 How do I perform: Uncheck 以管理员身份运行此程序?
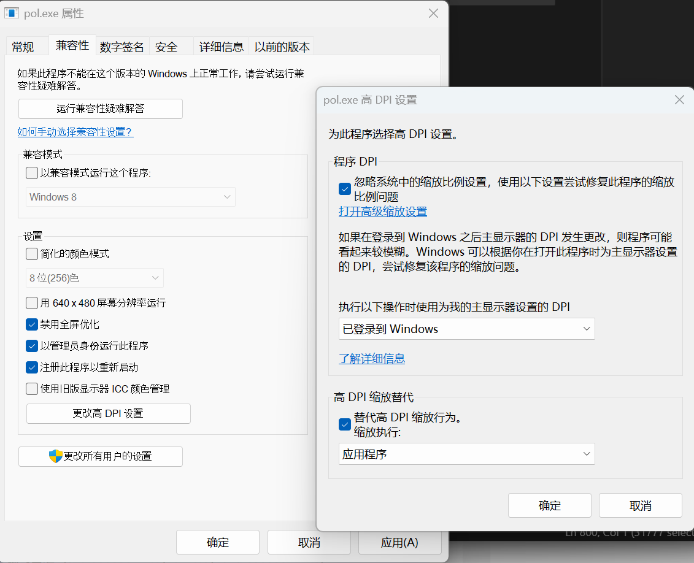point(31,345)
